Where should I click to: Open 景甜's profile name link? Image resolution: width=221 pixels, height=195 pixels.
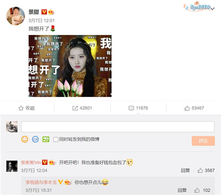pyautogui.click(x=34, y=12)
